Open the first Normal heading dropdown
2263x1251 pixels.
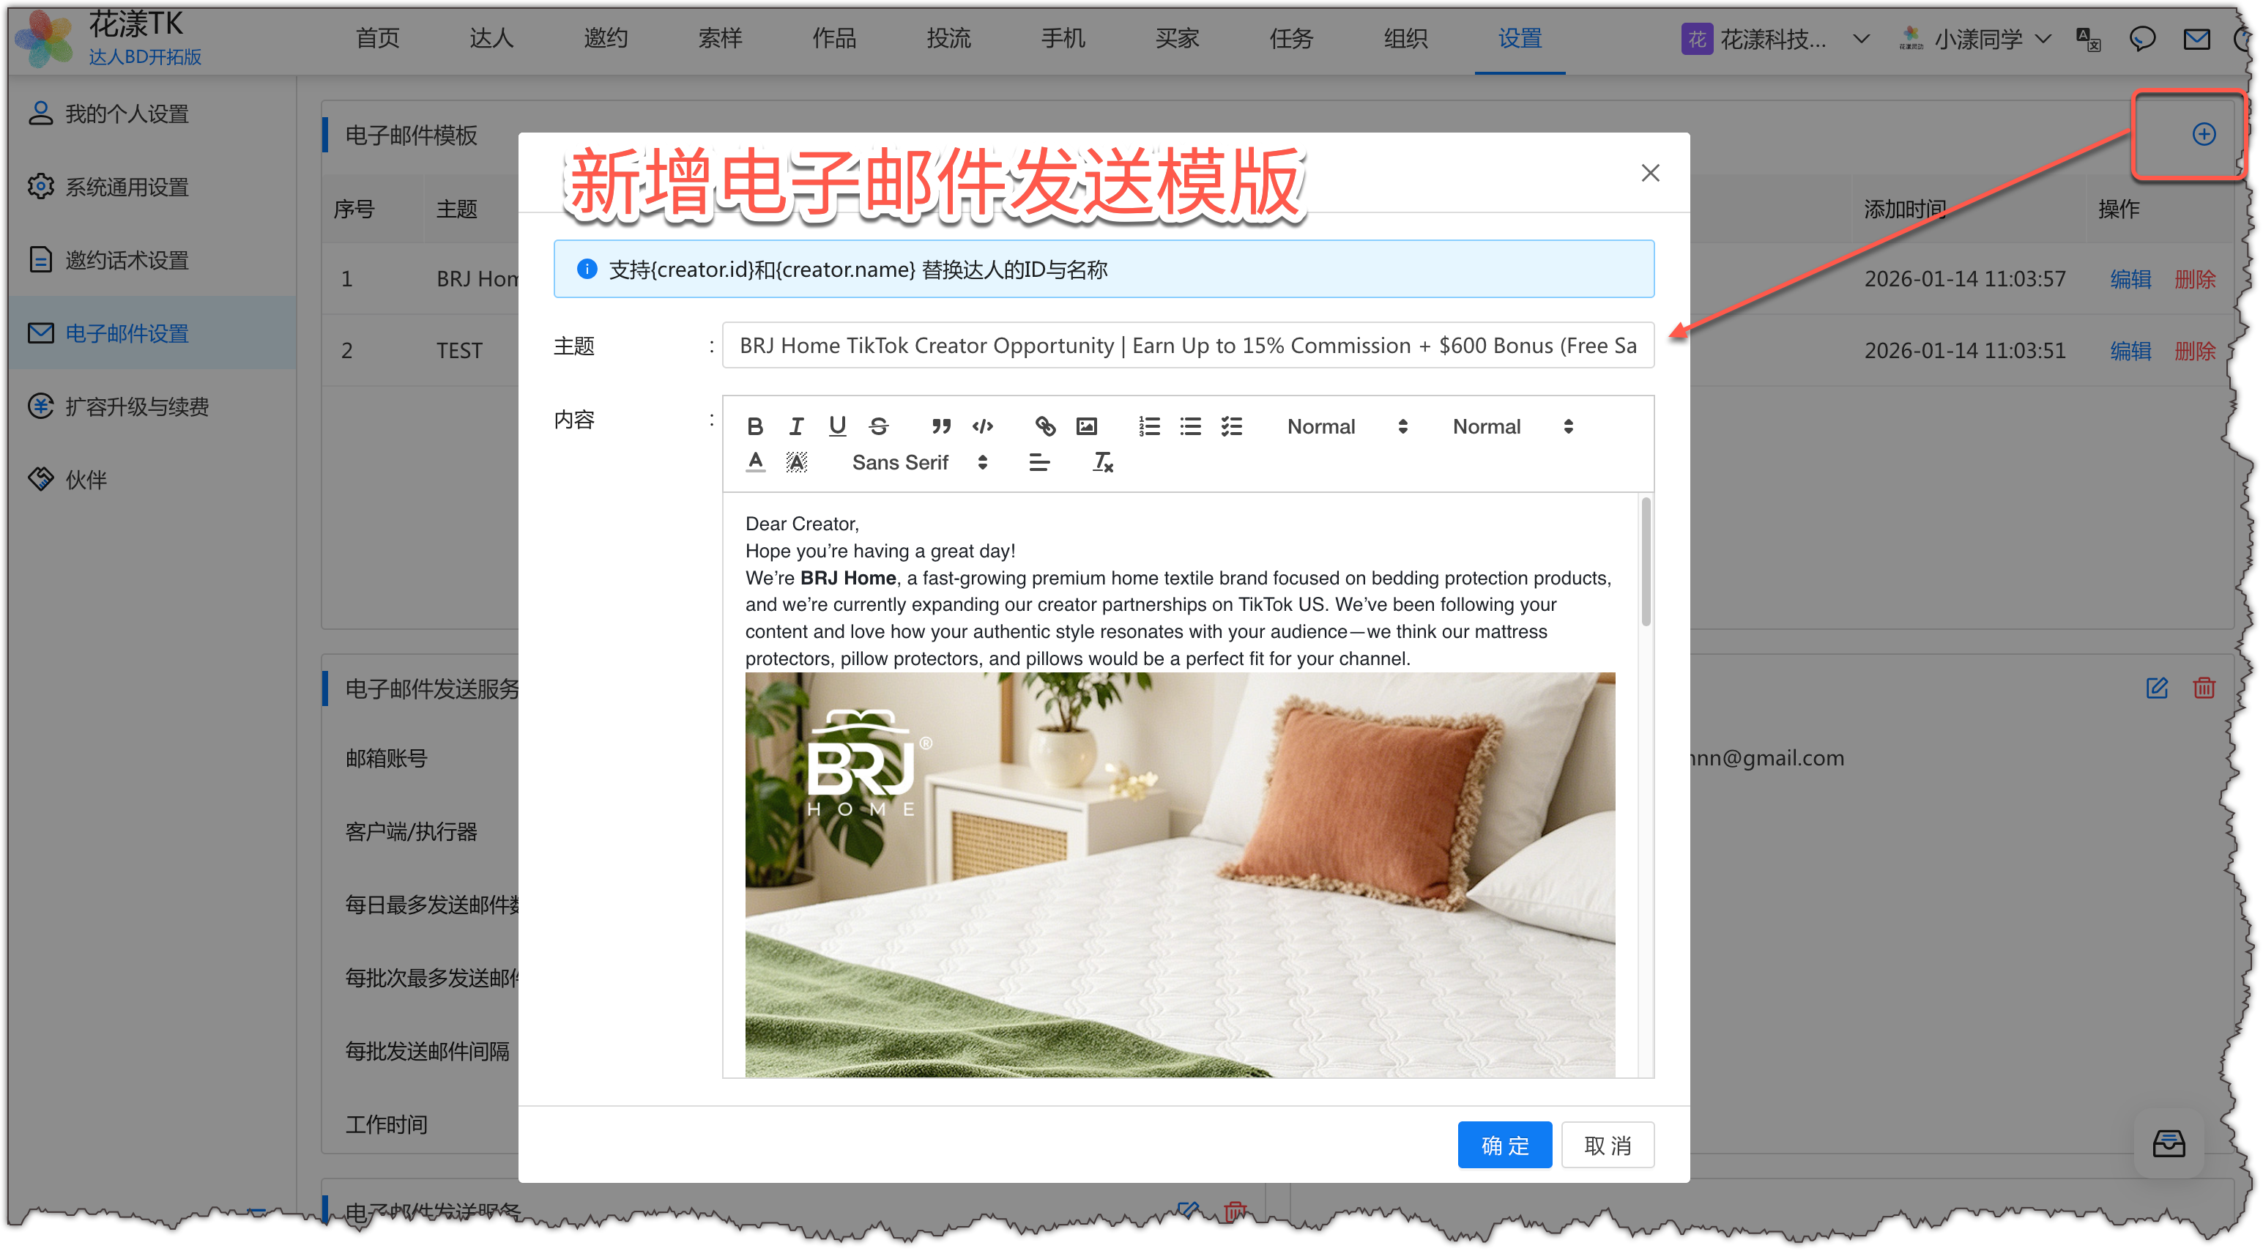1347,427
